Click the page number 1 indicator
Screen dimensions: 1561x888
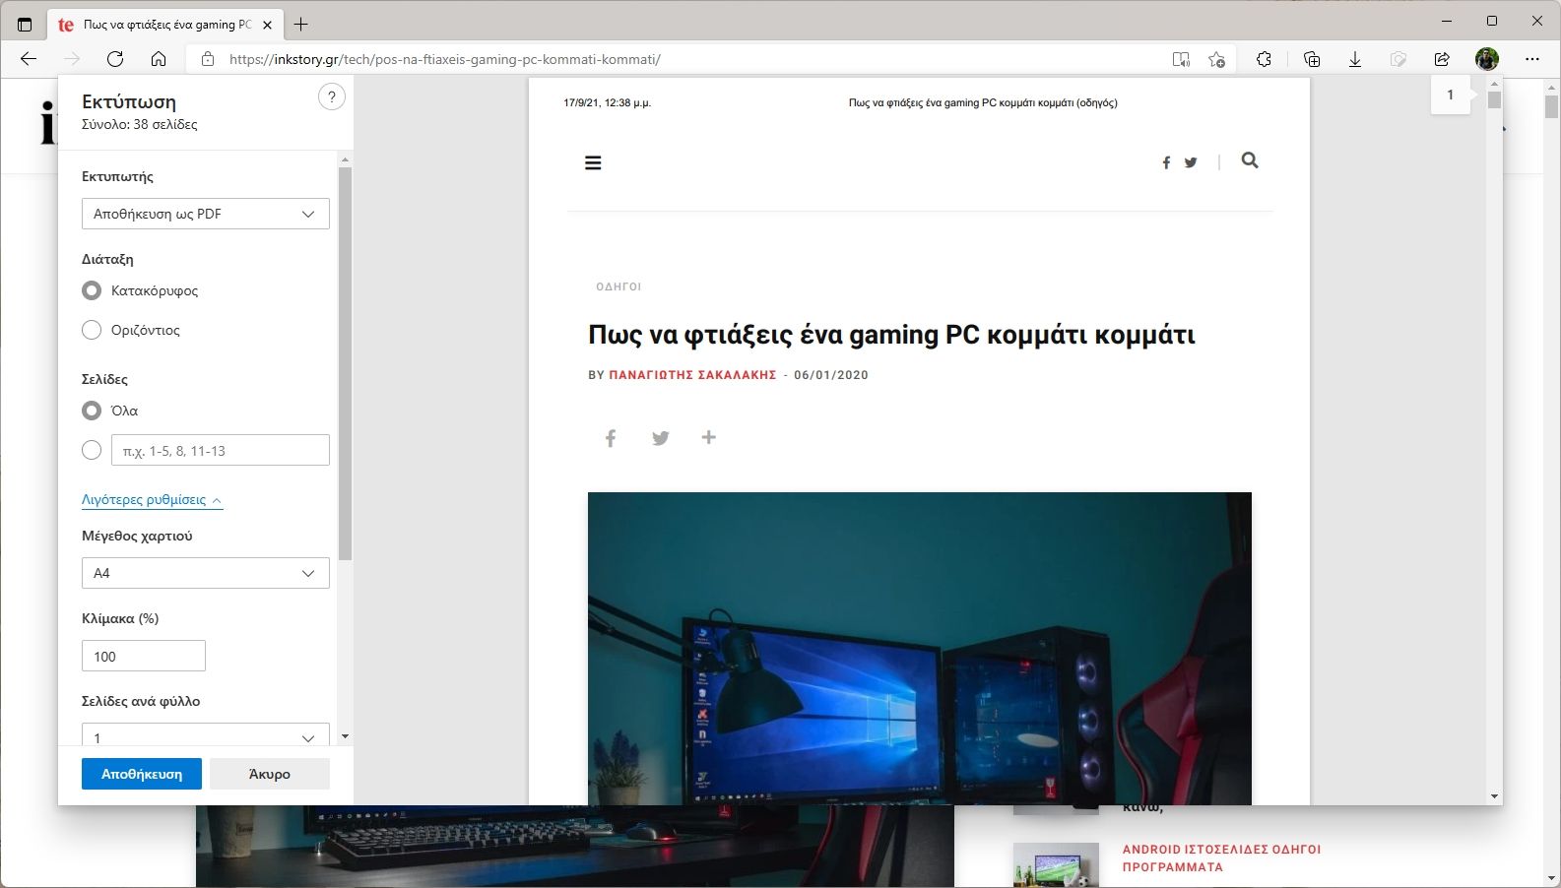pos(1450,95)
